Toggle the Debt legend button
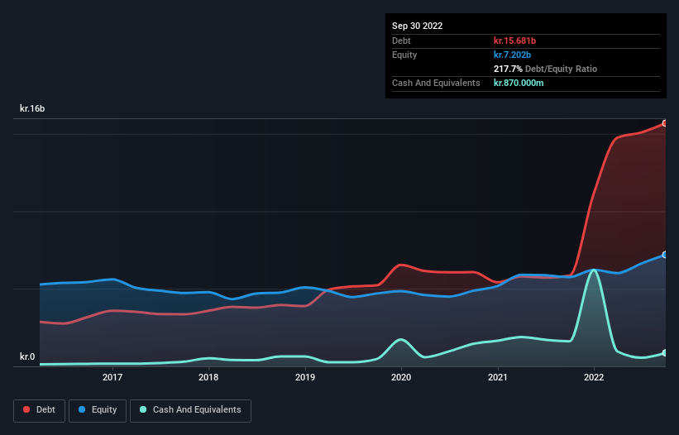Image resolution: width=679 pixels, height=435 pixels. coord(40,410)
